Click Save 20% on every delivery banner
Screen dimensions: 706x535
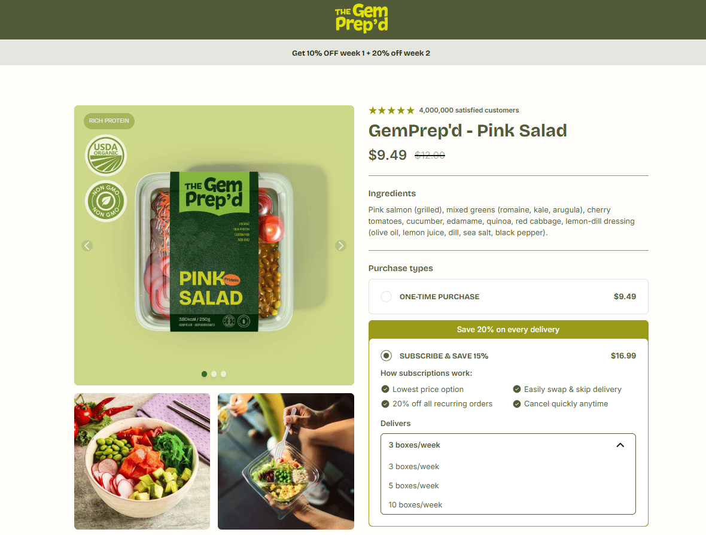pos(509,330)
